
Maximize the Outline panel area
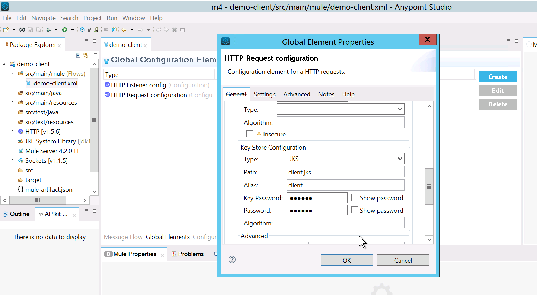tap(95, 210)
